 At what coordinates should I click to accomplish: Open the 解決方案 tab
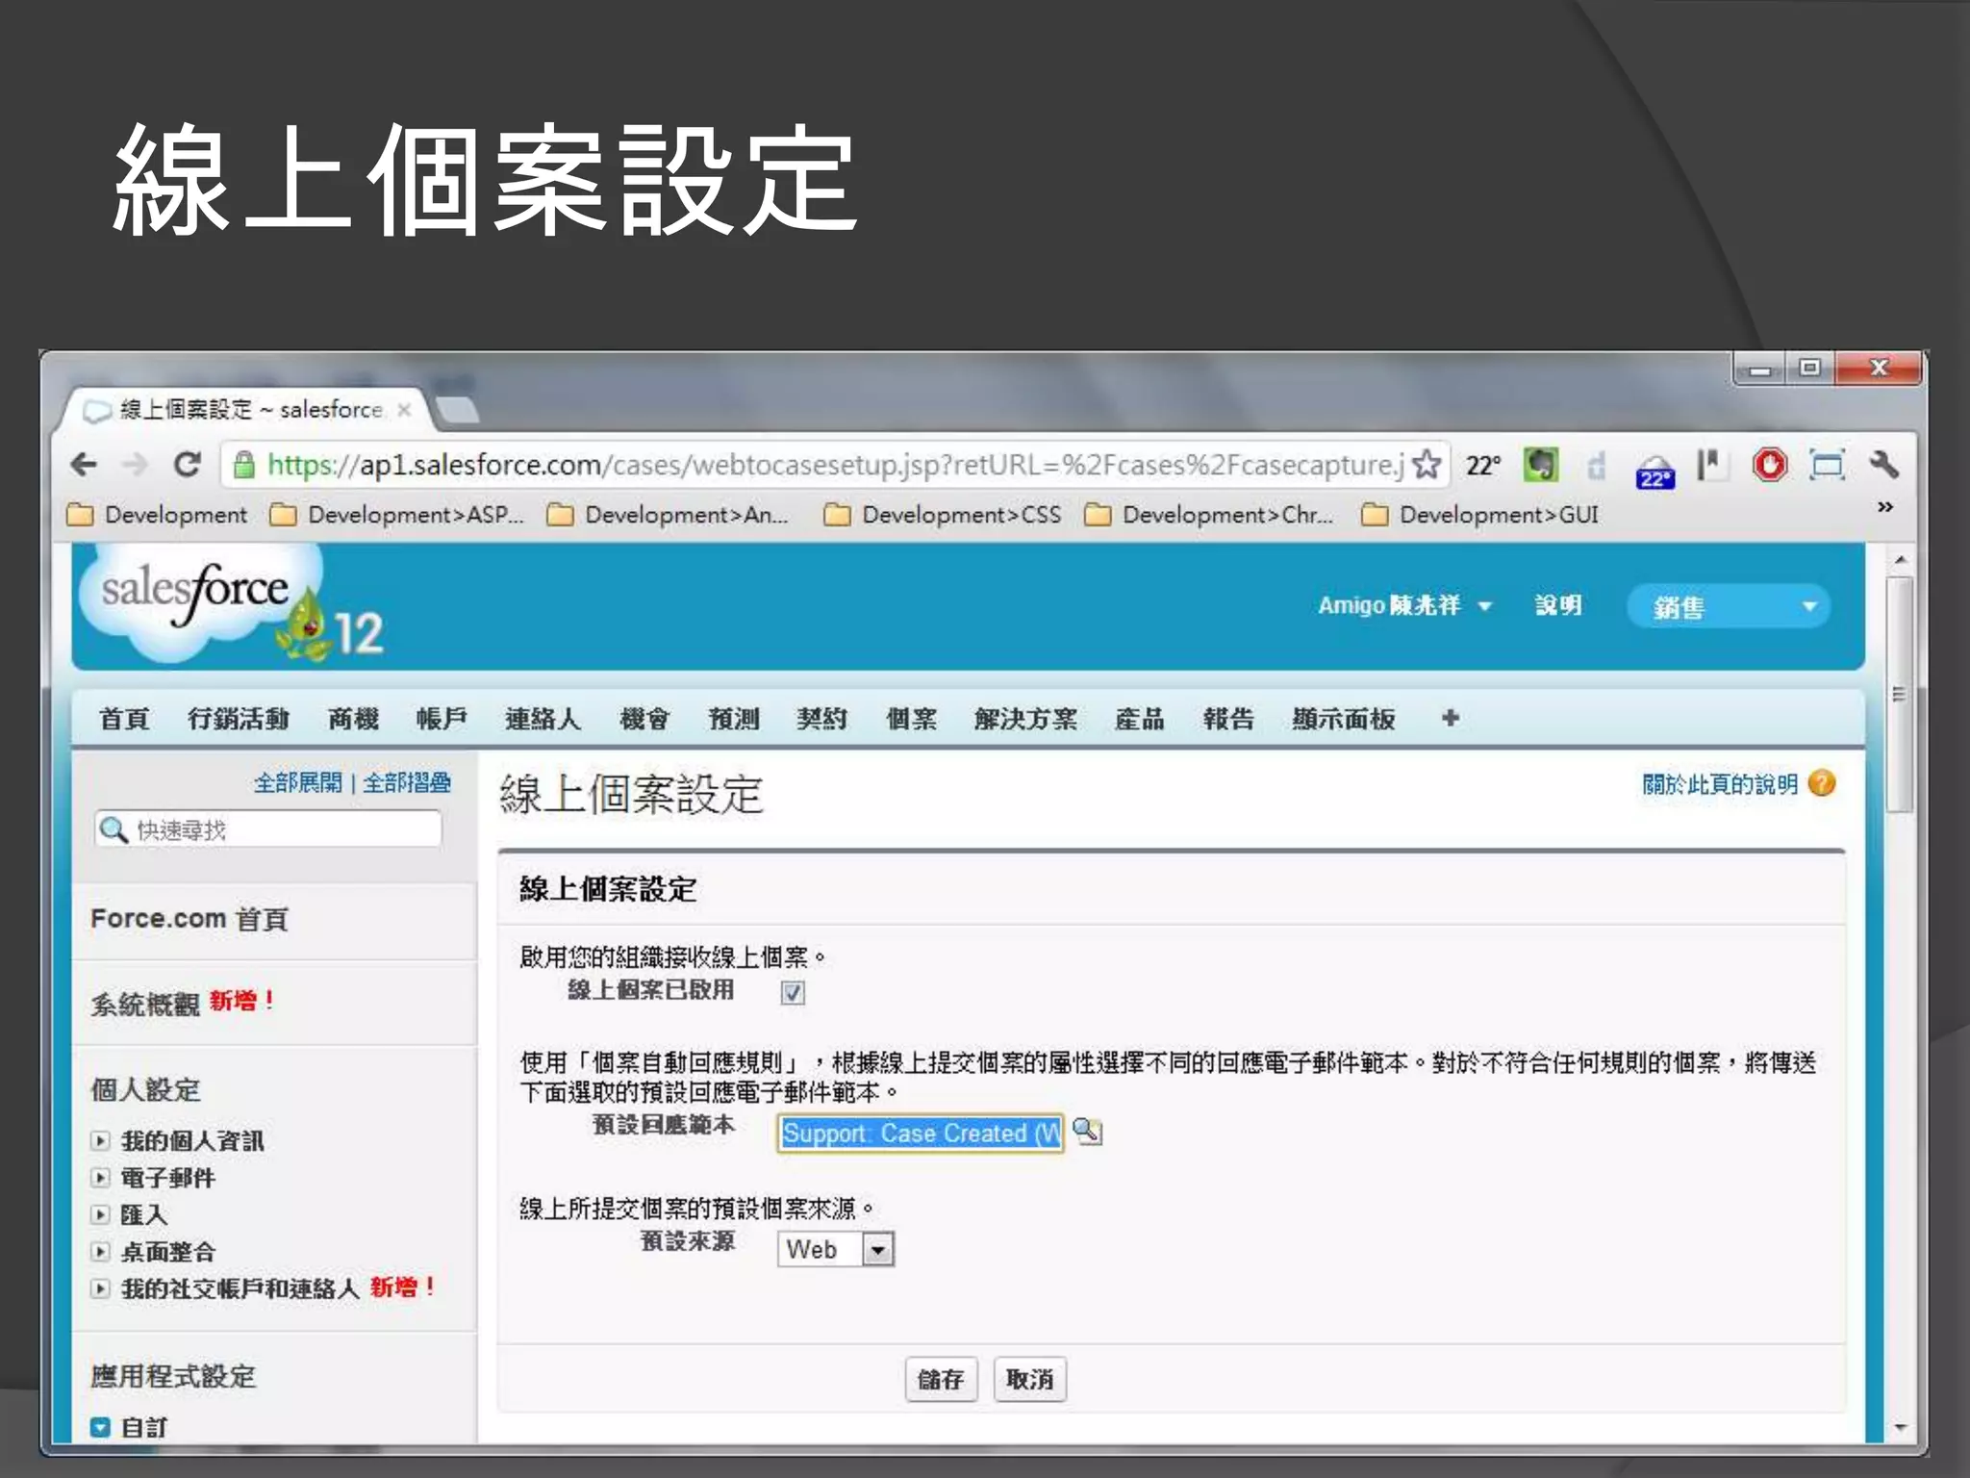pyautogui.click(x=1025, y=719)
